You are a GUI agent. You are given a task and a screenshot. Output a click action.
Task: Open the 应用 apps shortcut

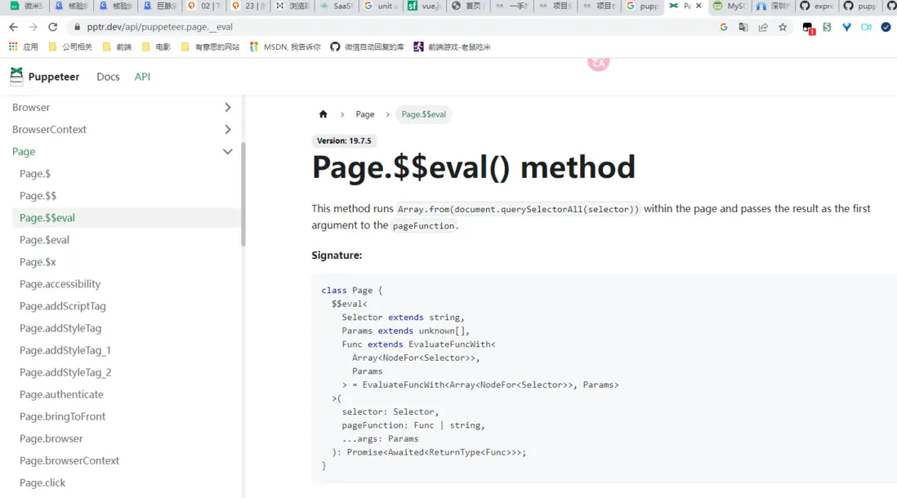(24, 47)
